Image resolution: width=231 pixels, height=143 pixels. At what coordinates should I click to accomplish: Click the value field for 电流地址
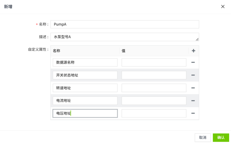[154, 101]
